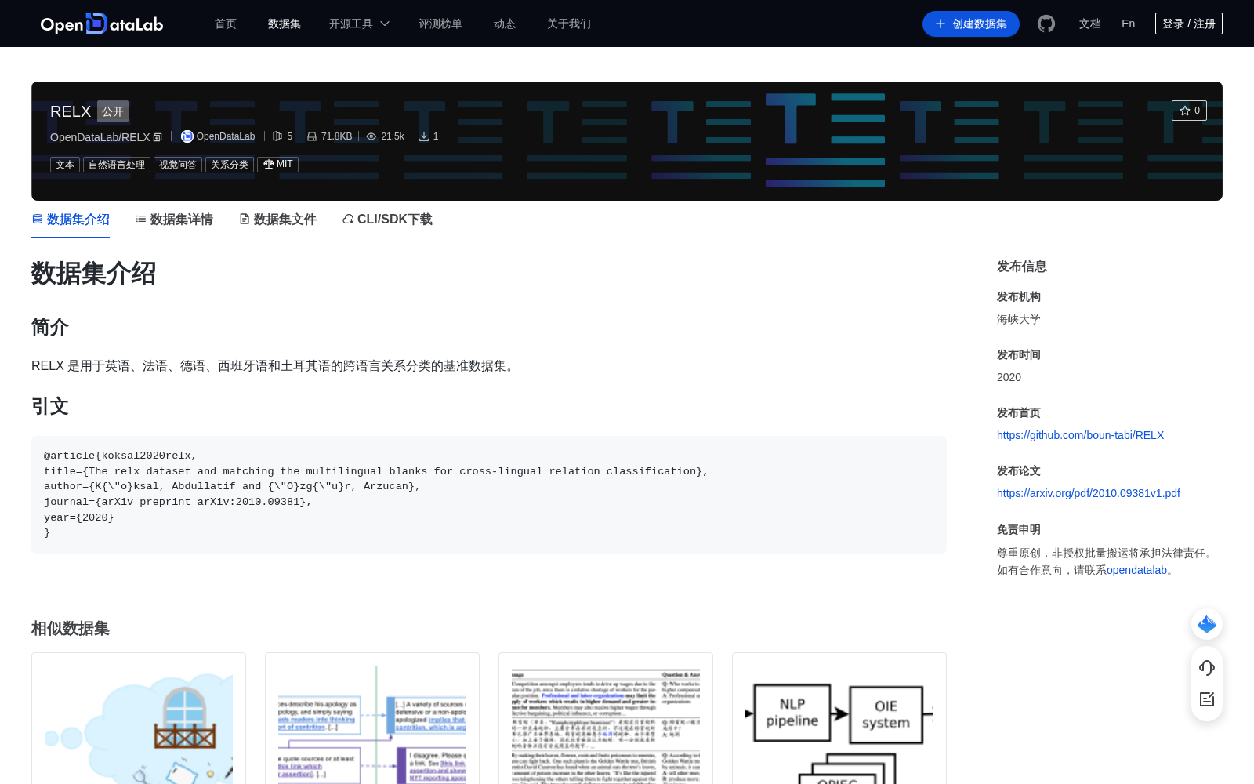Image resolution: width=1254 pixels, height=784 pixels.
Task: Click the 视觉问答 tag
Action: tap(178, 165)
